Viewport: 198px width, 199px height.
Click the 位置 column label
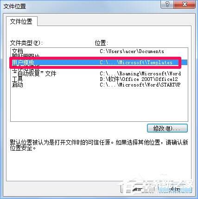(102, 43)
